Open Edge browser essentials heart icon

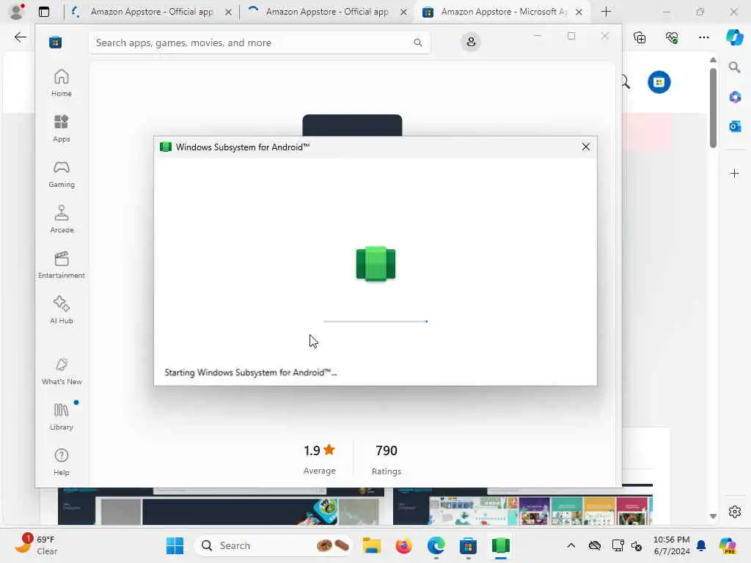(672, 37)
